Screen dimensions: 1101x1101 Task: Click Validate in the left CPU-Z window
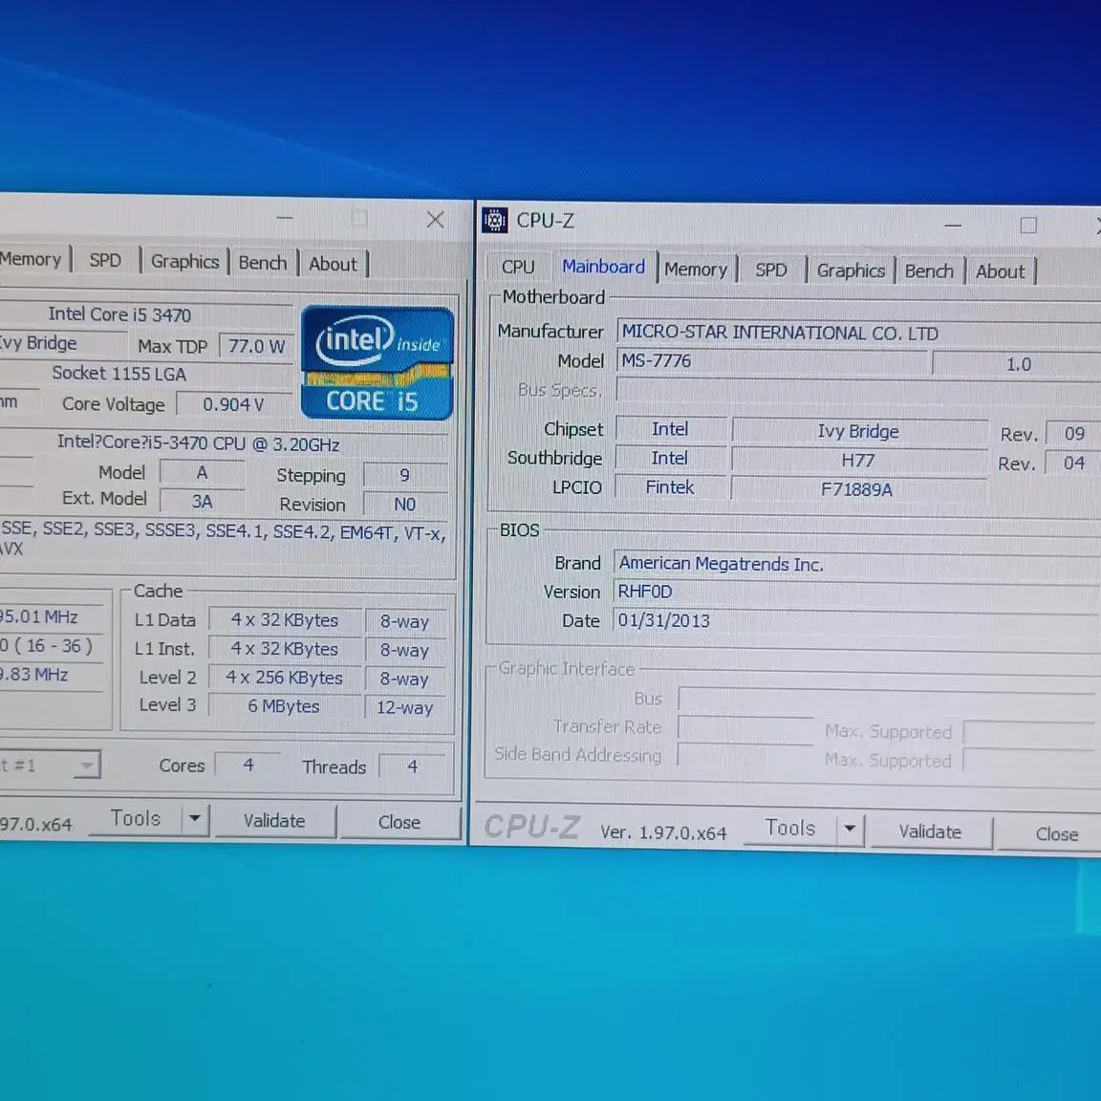click(274, 821)
